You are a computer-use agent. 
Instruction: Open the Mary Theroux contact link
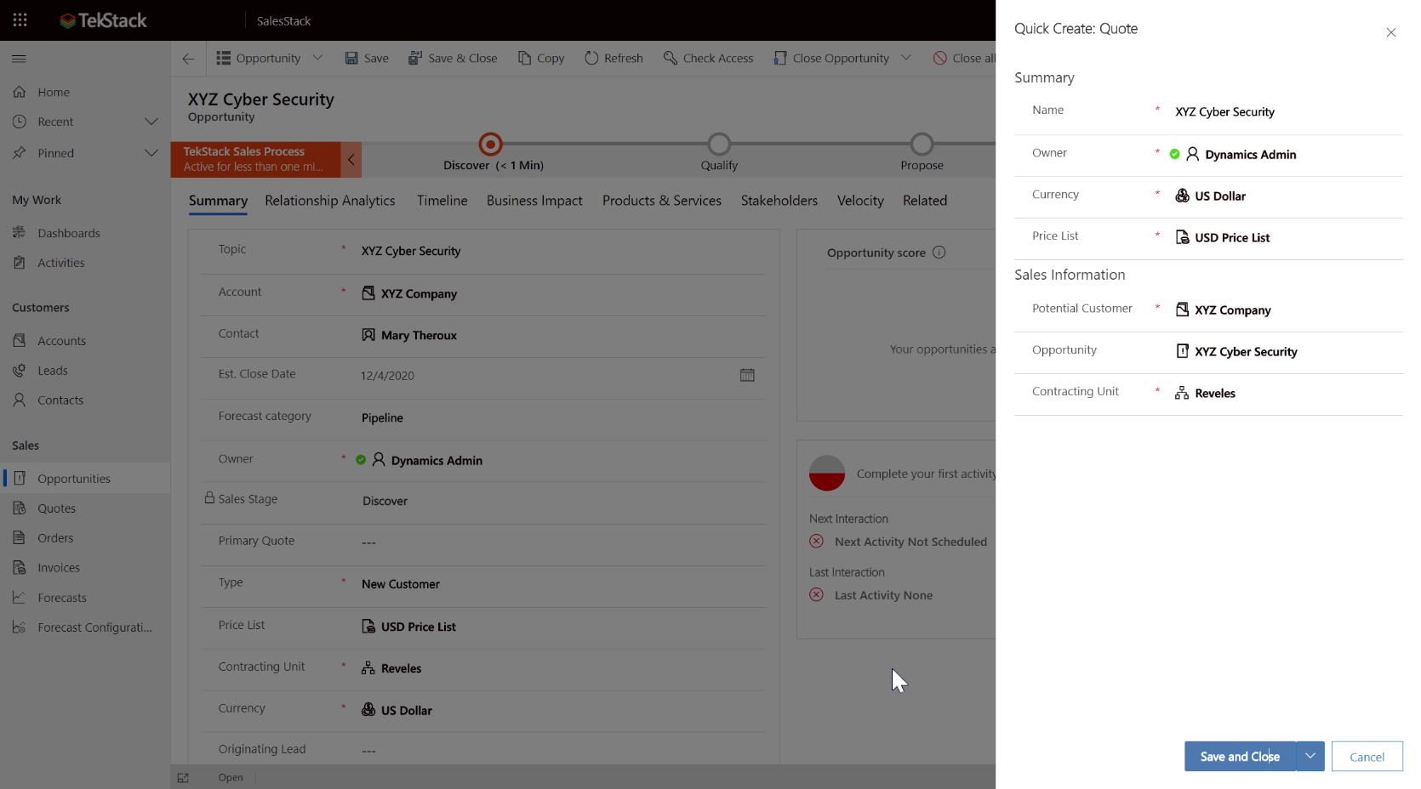coord(419,336)
